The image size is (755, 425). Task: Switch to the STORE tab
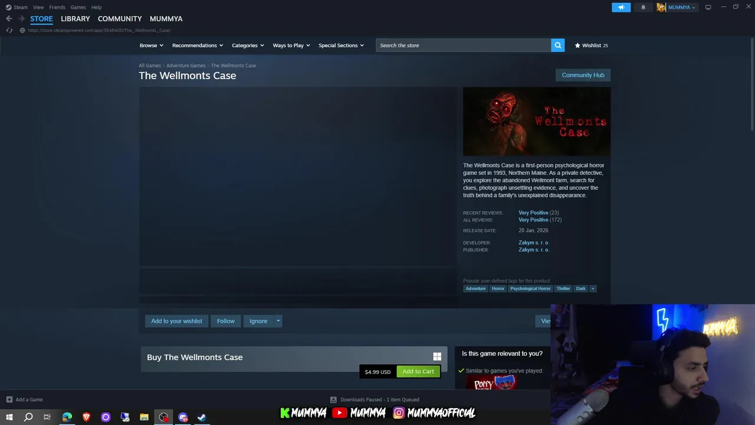tap(41, 19)
